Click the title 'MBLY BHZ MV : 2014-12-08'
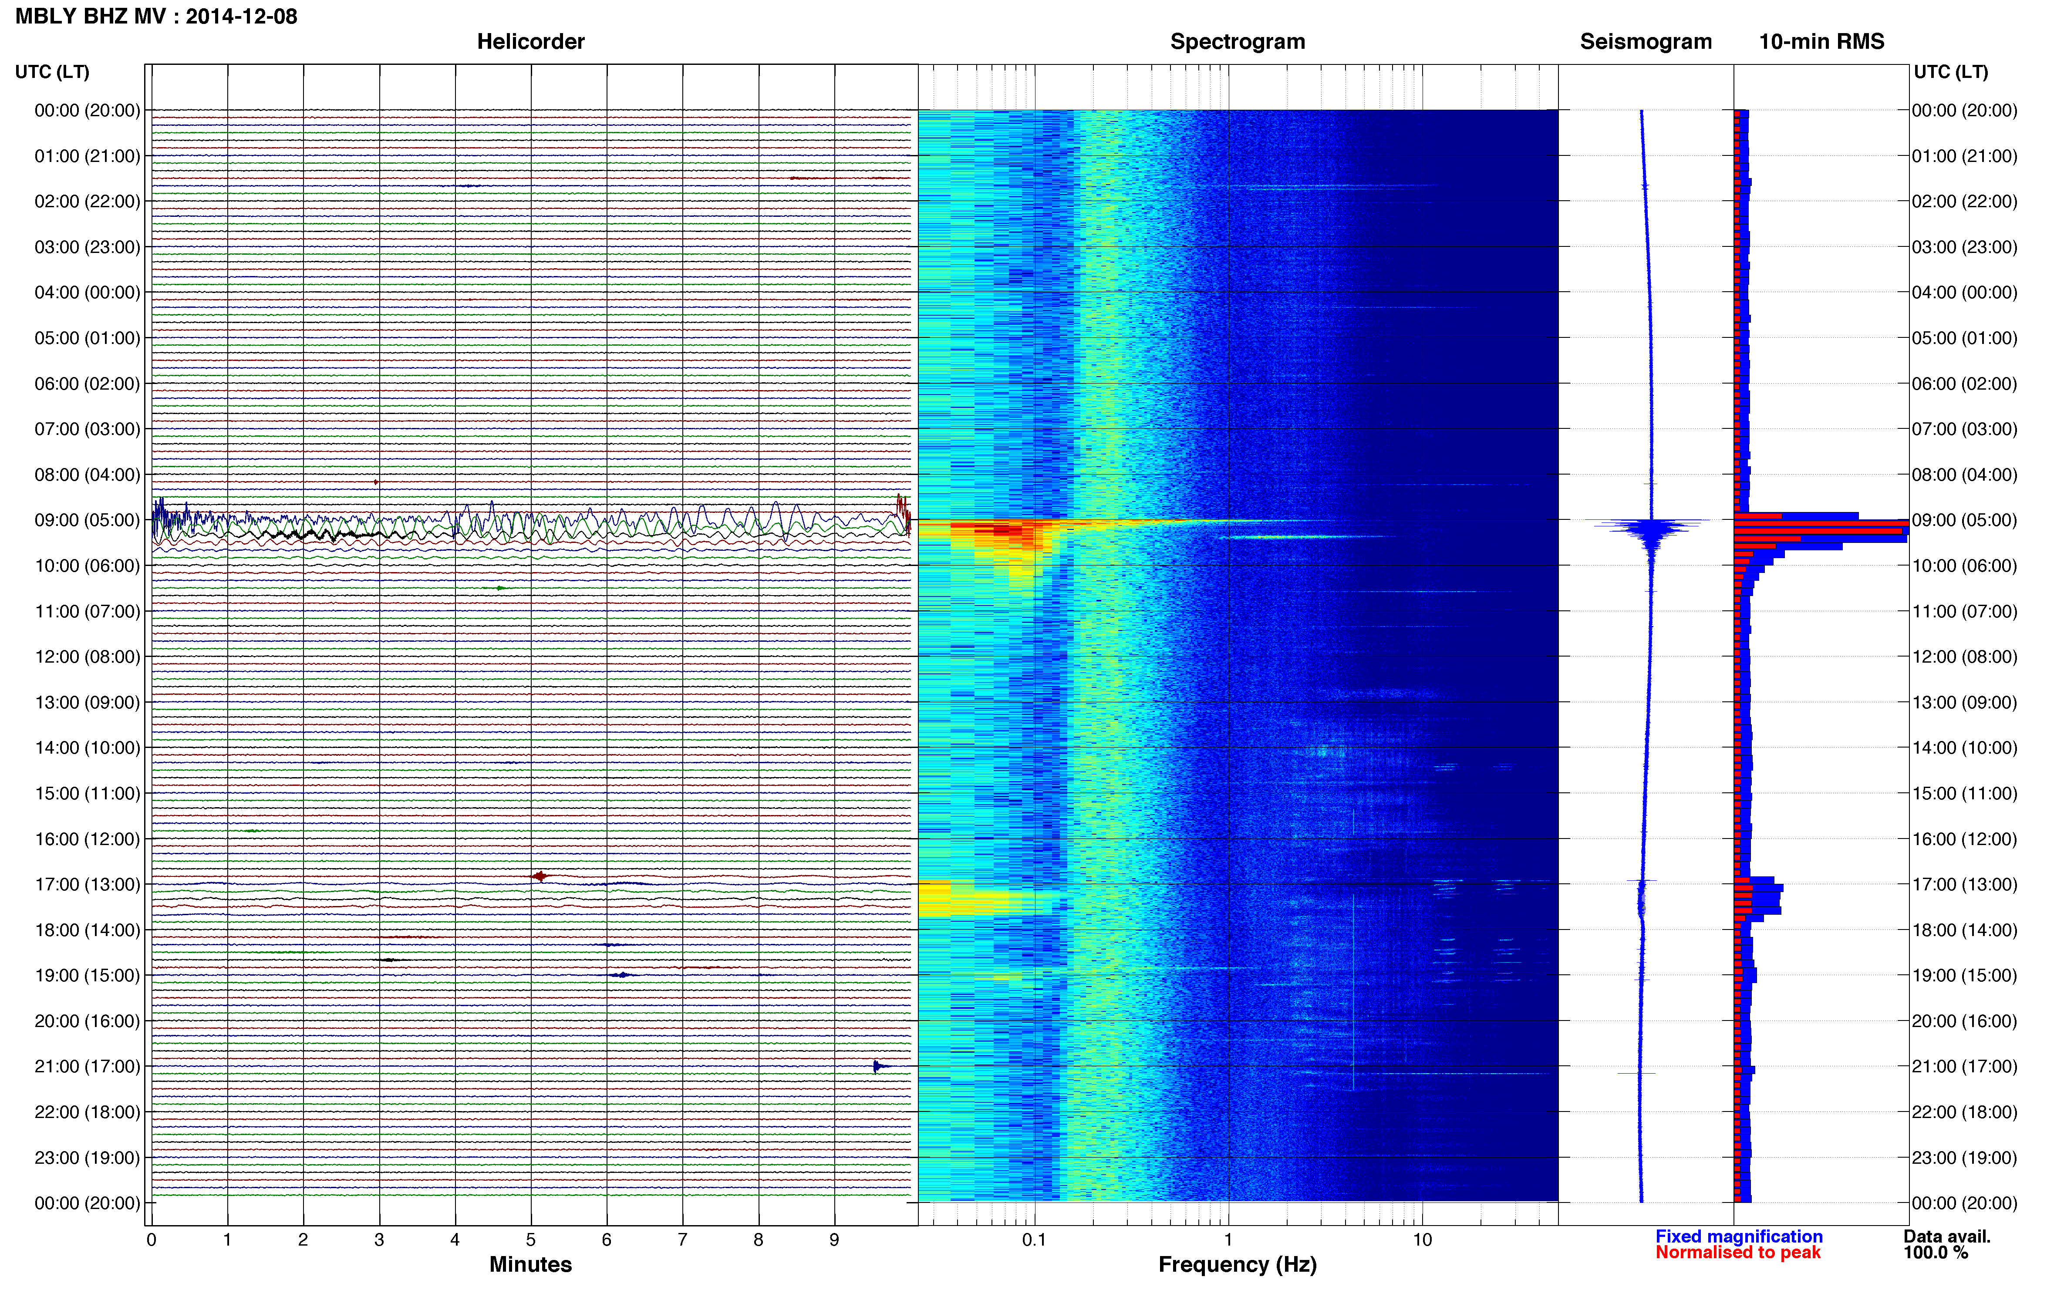 click(156, 16)
